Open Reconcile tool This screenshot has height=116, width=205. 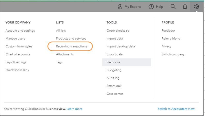[x=127, y=62]
